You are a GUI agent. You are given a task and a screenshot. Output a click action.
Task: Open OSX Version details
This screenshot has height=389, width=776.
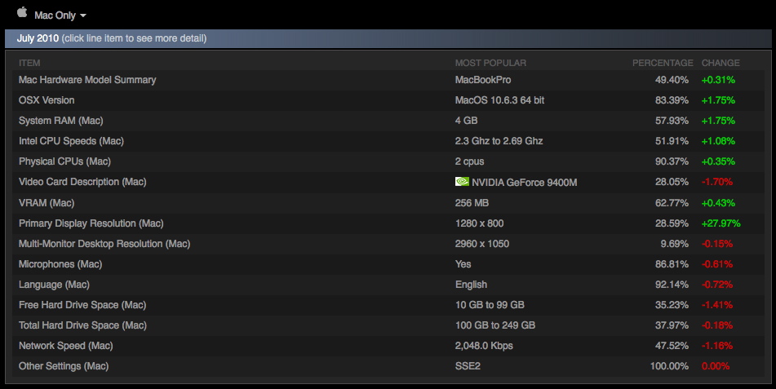(388, 100)
